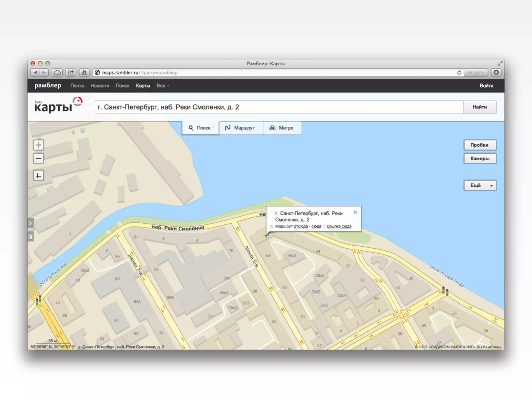Go forward with the Safari forward arrow

click(44, 72)
